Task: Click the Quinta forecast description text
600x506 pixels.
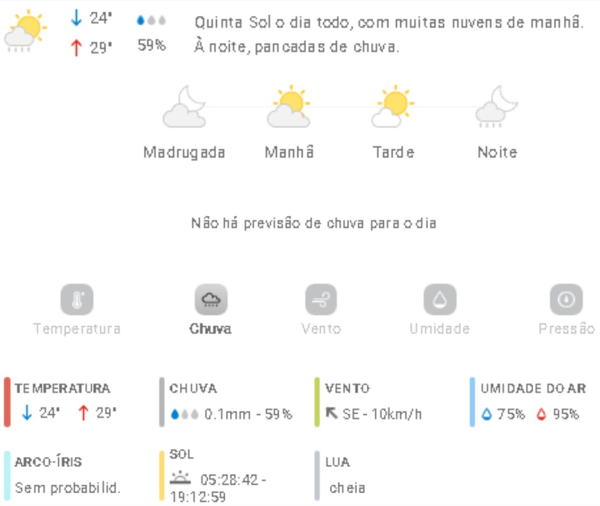Action: point(388,34)
